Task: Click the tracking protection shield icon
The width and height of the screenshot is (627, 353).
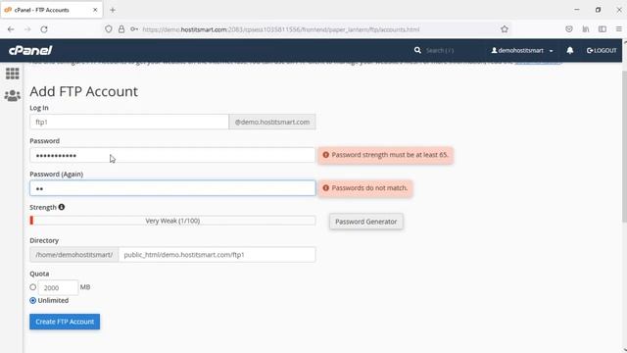Action: tap(109, 29)
